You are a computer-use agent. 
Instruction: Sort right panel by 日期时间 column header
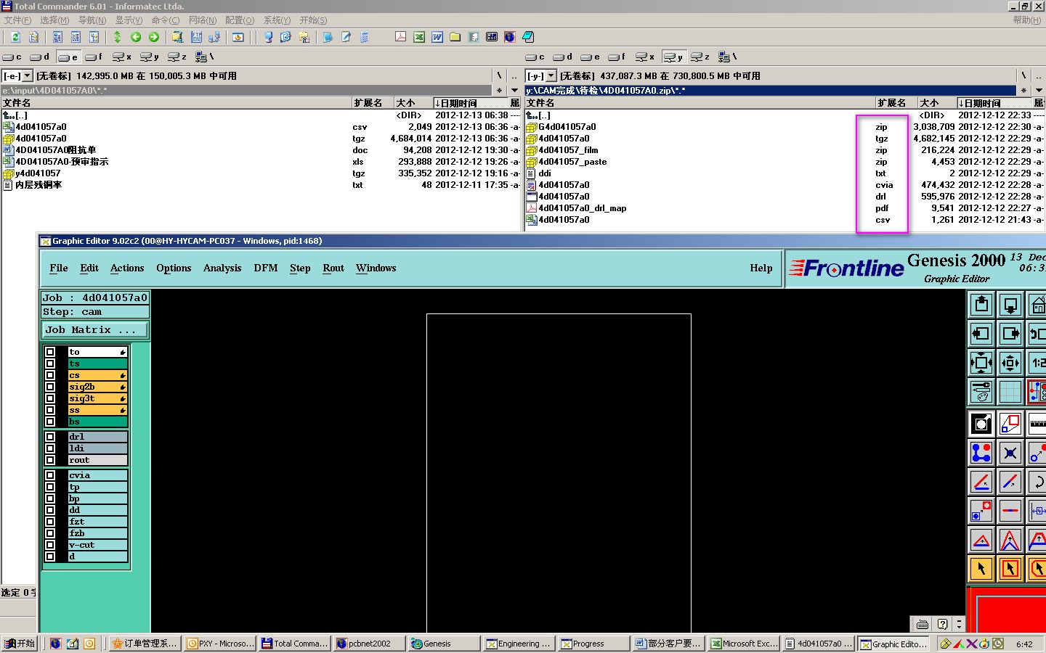pyautogui.click(x=993, y=103)
